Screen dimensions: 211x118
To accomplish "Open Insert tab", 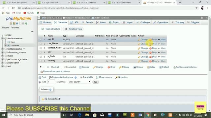I will 101,22.
